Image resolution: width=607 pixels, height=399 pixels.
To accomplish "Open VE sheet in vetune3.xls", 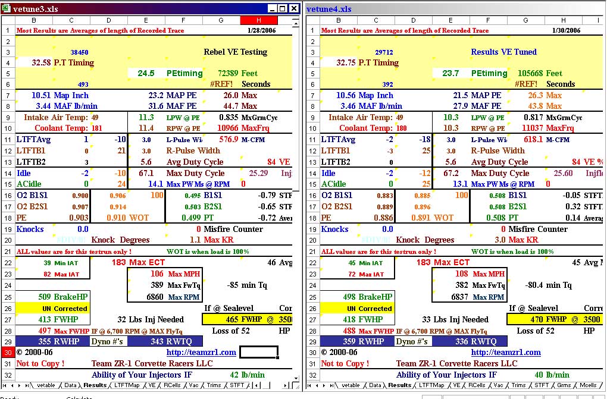I will (x=152, y=385).
